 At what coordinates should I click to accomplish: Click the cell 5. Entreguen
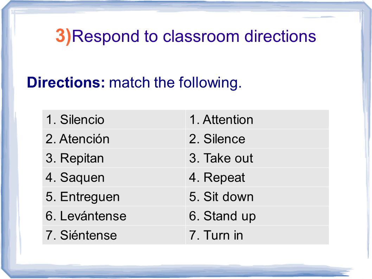click(x=114, y=197)
